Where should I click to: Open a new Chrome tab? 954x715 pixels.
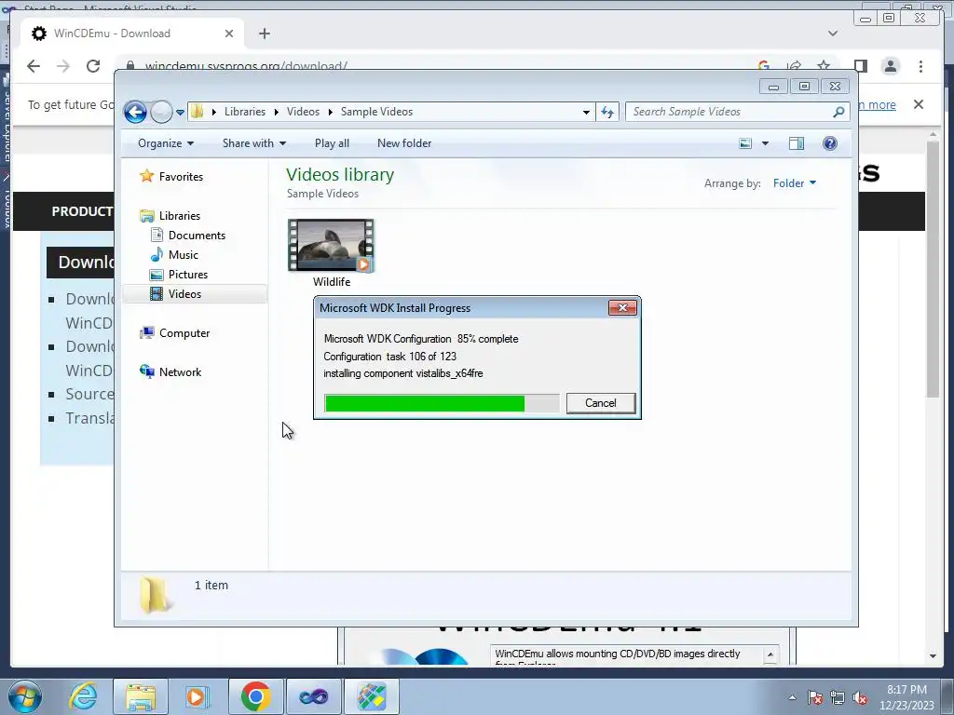264,34
